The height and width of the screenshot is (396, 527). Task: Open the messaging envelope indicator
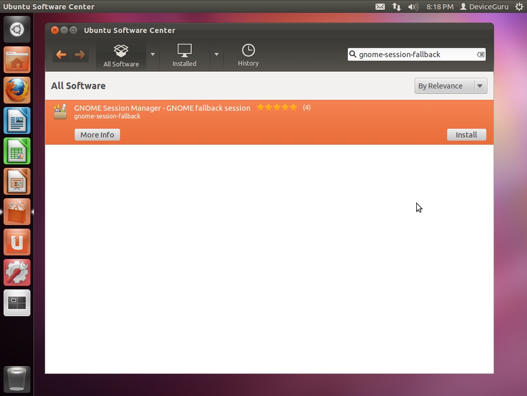coord(380,7)
